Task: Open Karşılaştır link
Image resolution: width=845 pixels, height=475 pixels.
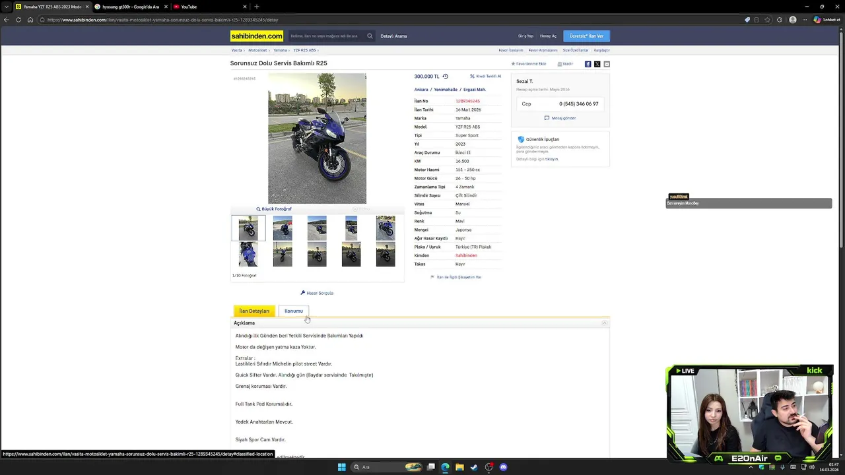Action: coord(601,50)
